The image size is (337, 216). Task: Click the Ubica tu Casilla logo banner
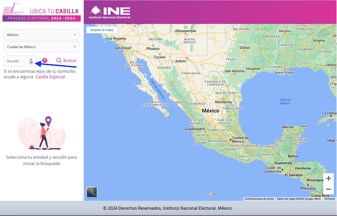[42, 12]
